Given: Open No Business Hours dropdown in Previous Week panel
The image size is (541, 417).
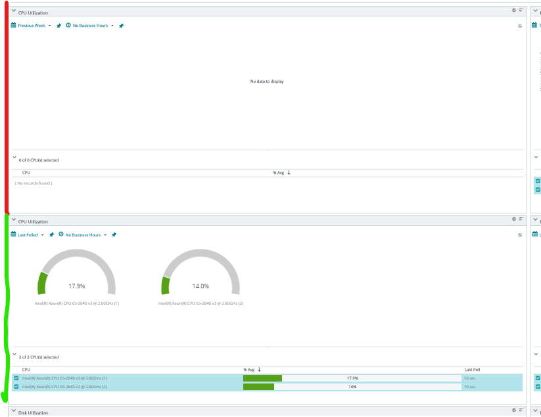Looking at the screenshot, I should (x=93, y=26).
